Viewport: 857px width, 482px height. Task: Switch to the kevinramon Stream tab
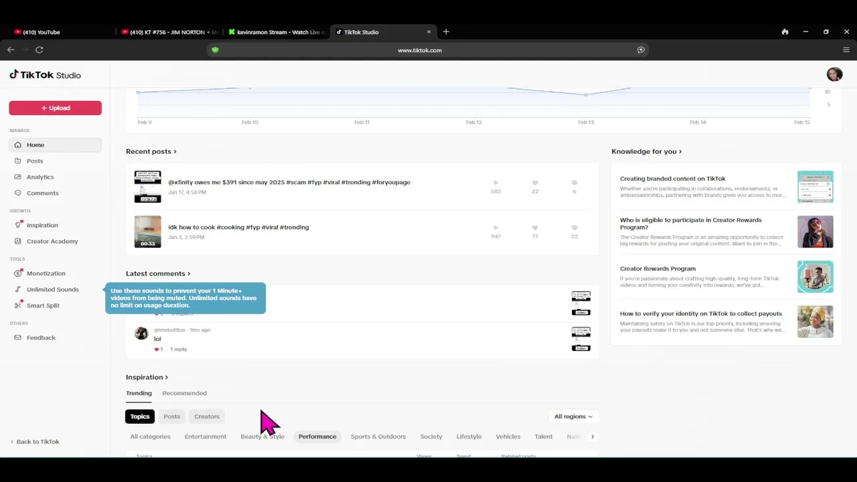[277, 31]
